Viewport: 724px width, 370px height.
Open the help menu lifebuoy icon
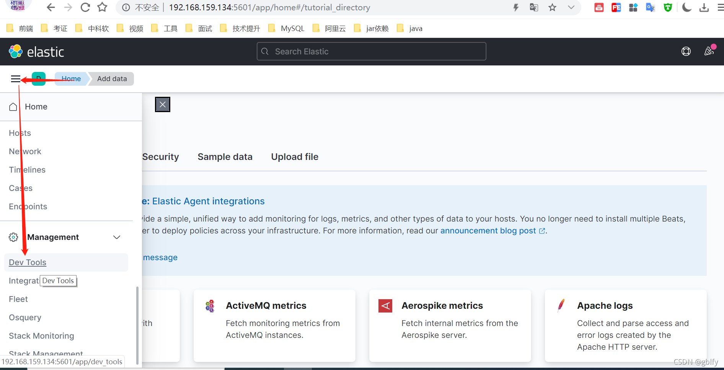[x=686, y=51]
